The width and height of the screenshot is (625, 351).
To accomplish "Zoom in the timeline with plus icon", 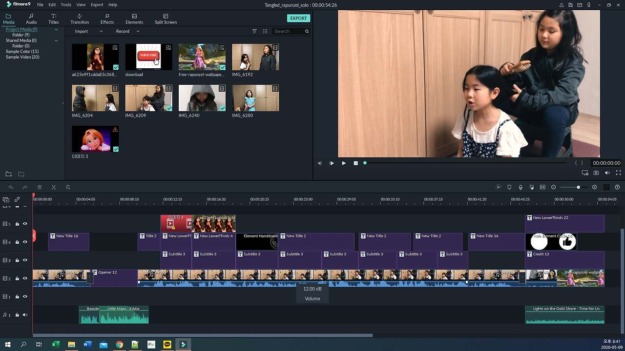I will click(594, 187).
